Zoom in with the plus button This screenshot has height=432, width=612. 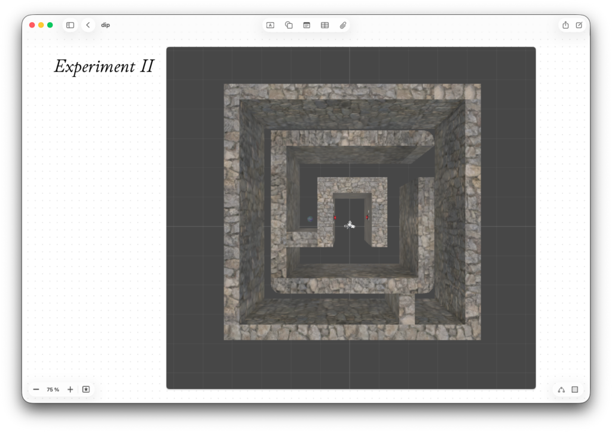(x=70, y=390)
